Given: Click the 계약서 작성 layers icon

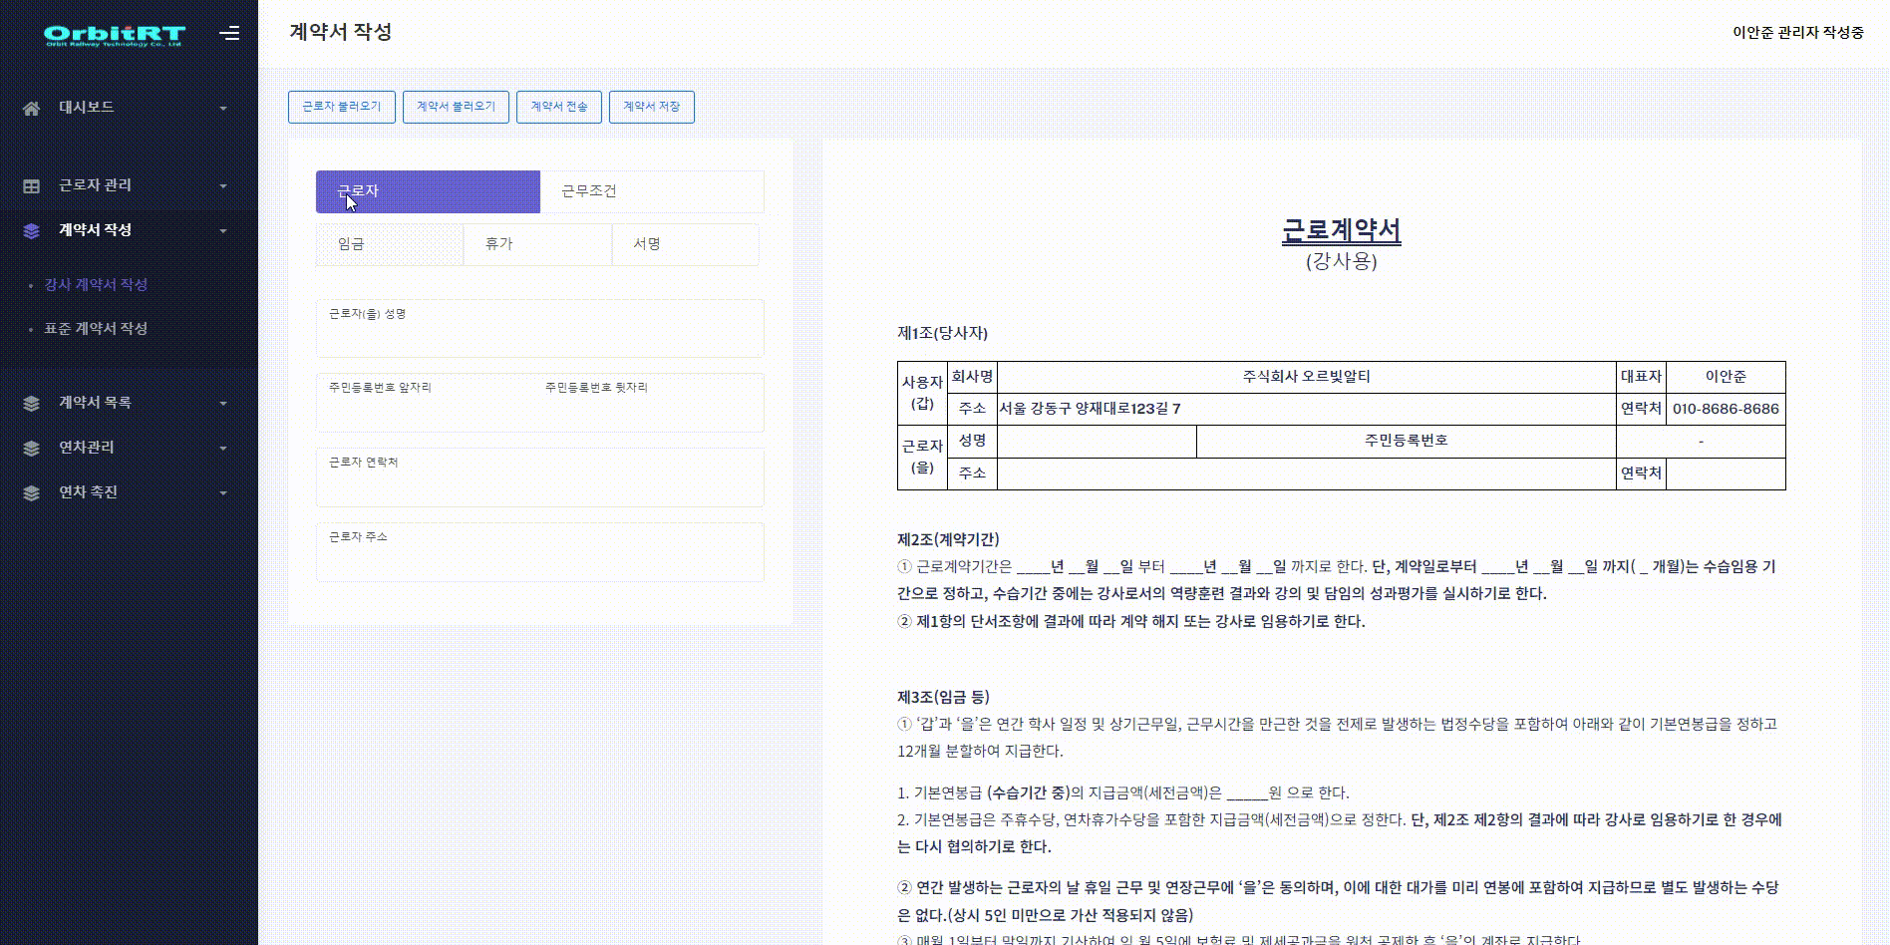Looking at the screenshot, I should [x=32, y=231].
